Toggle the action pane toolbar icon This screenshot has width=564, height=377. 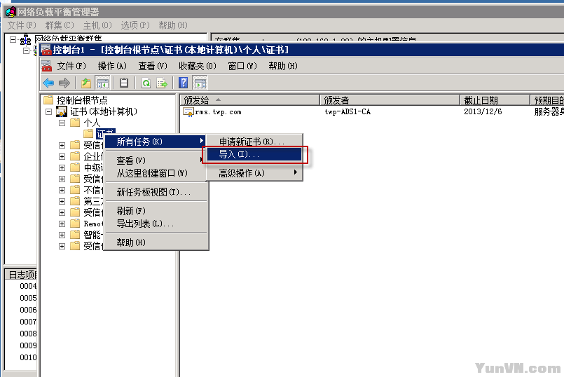[200, 83]
